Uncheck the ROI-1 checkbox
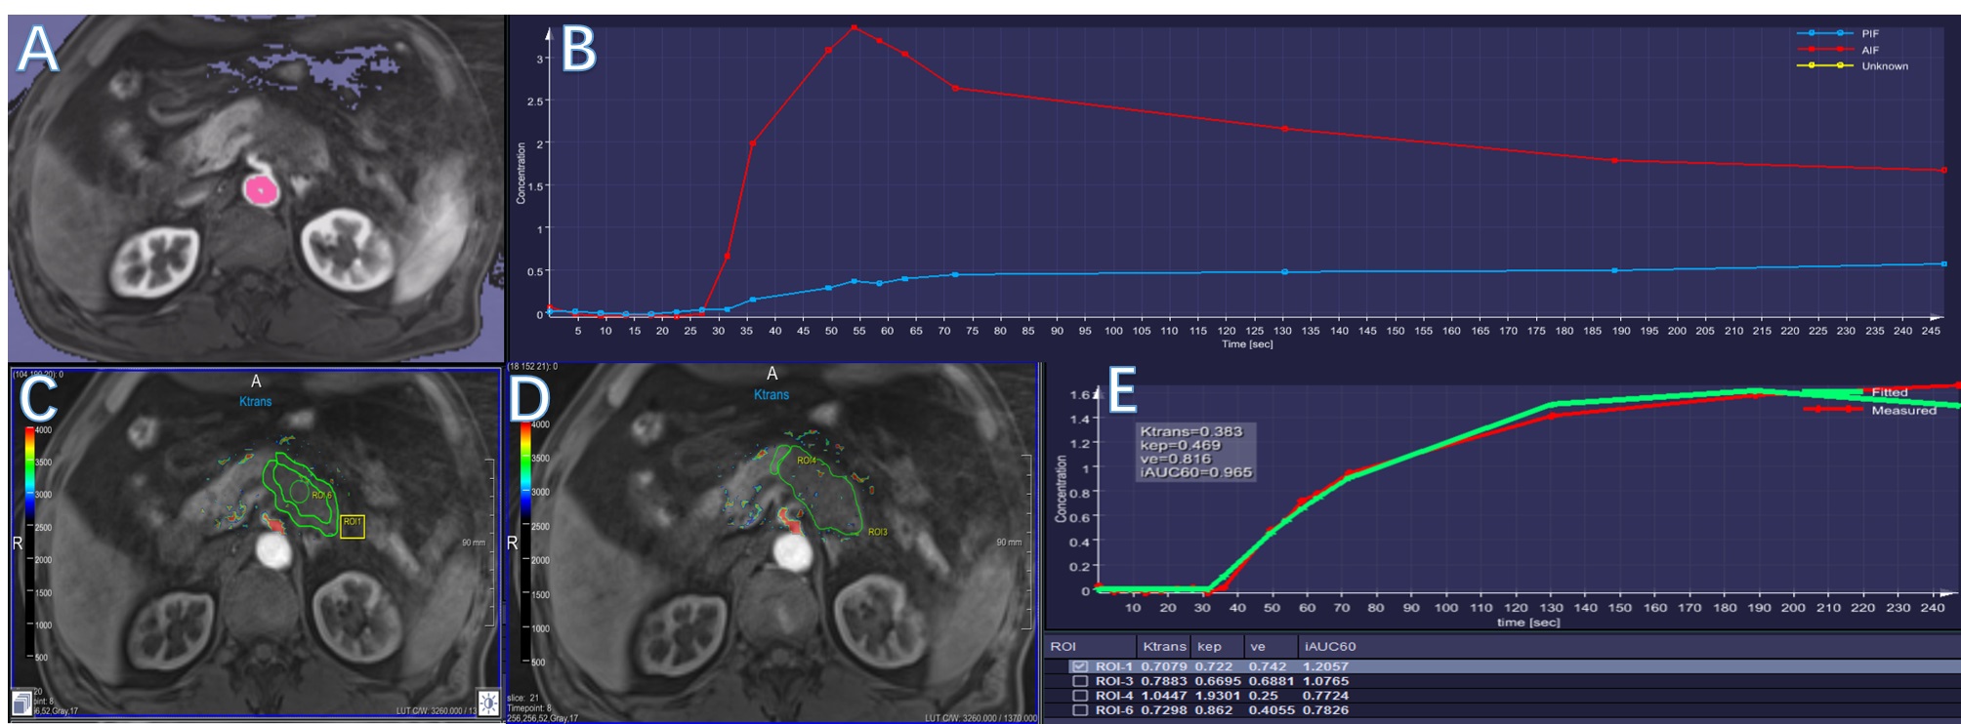The height and width of the screenshot is (724, 1961). coord(1080,666)
